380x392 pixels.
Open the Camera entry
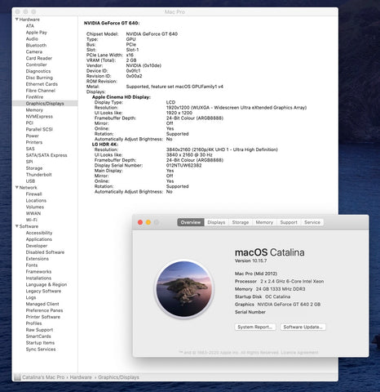pos(34,51)
